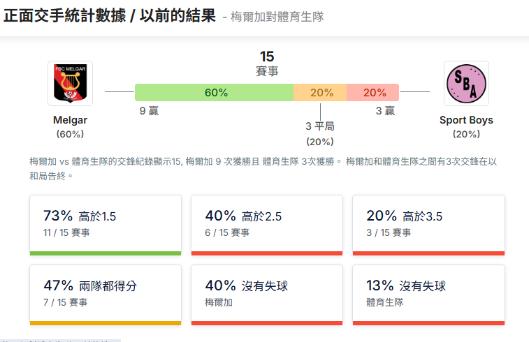The height and width of the screenshot is (342, 529).
Task: Open the 40% over 2.5 card
Action: pyautogui.click(x=267, y=225)
